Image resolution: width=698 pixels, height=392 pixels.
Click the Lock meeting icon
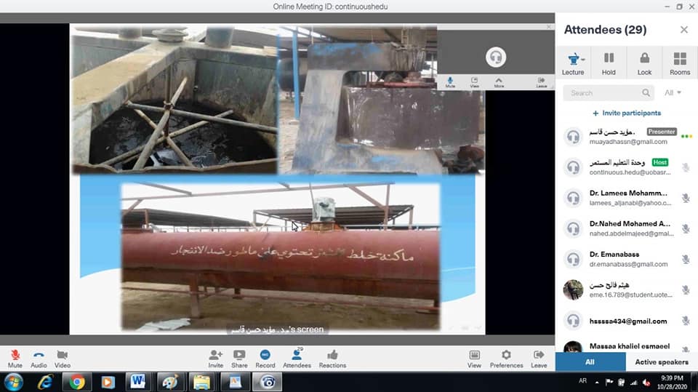pos(644,63)
